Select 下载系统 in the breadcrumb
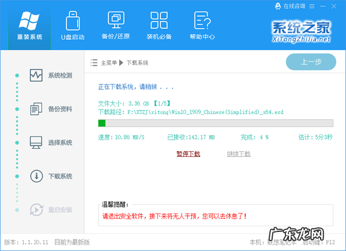The width and height of the screenshot is (346, 251). pyautogui.click(x=137, y=63)
